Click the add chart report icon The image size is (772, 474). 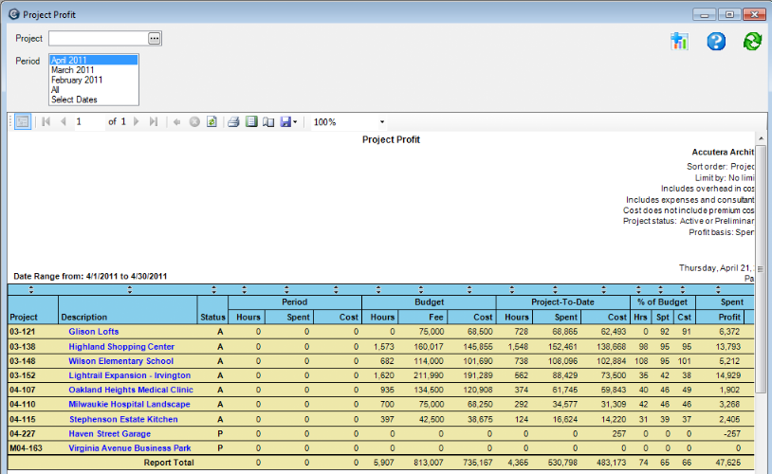point(678,41)
